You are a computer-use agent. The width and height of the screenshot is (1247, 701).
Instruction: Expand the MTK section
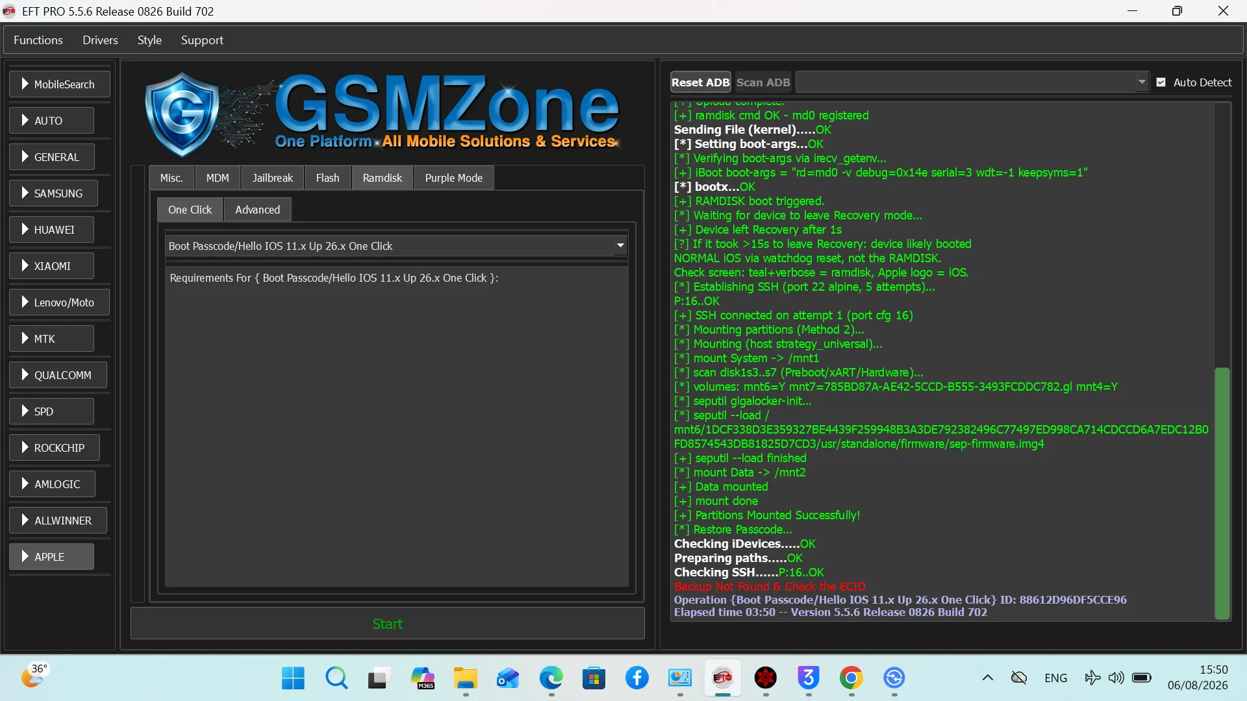(x=51, y=339)
